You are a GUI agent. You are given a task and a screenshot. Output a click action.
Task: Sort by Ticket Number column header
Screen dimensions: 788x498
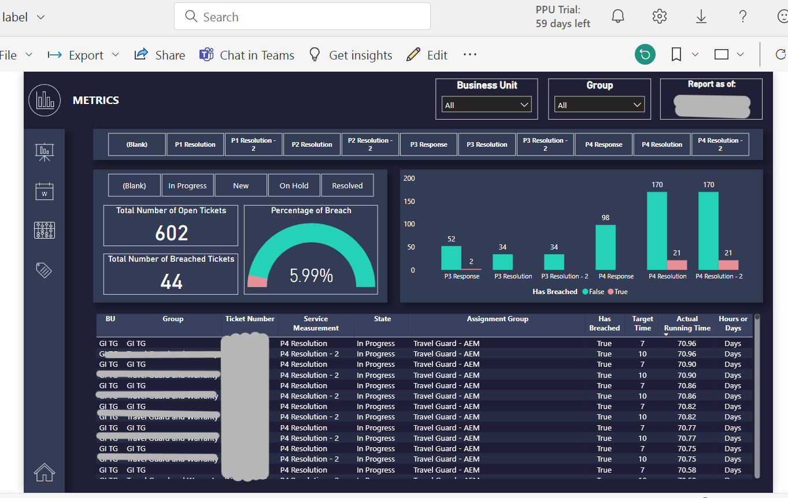[x=250, y=319]
